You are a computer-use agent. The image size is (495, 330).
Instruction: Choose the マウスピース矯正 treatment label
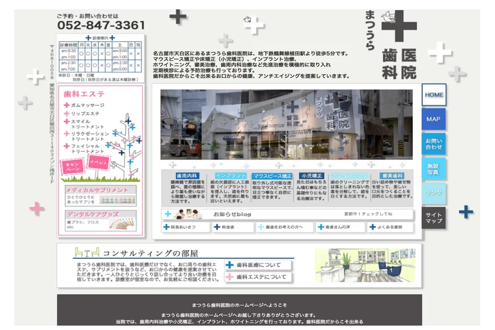(272, 176)
